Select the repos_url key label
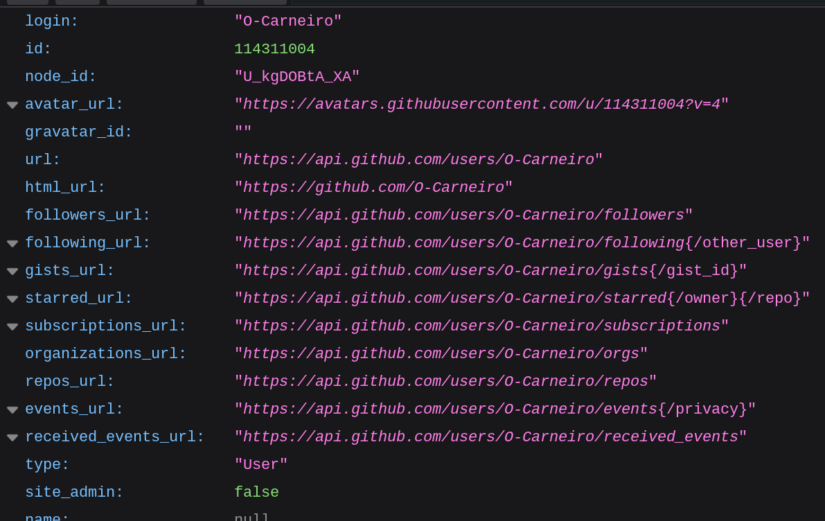 point(69,382)
